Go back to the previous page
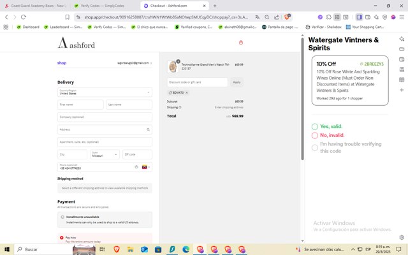 pos(6,17)
